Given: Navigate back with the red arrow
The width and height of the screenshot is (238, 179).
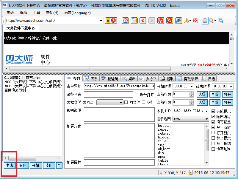Looking at the screenshot, I should pos(143,21).
